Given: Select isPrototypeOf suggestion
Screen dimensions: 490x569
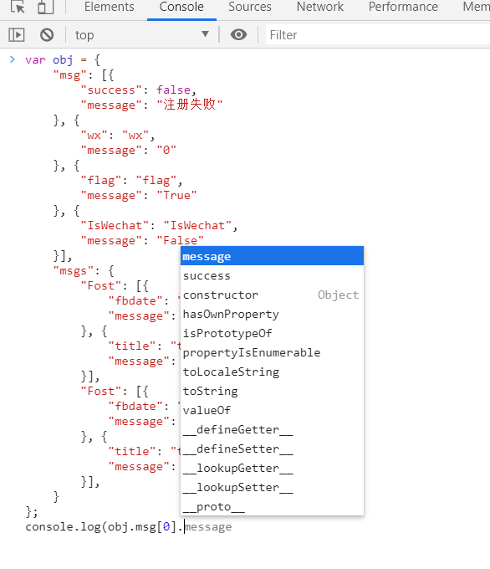Looking at the screenshot, I should click(272, 333).
